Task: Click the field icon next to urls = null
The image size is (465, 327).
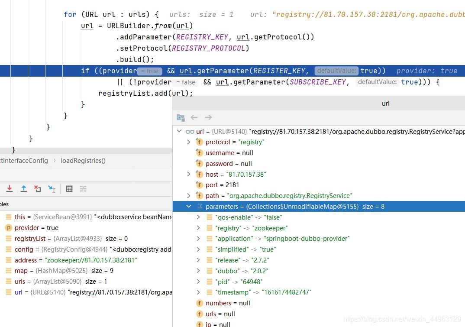Action: (x=199, y=314)
